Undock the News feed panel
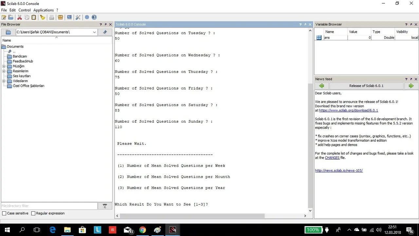Viewport: 419px width, 236px height. click(x=411, y=79)
